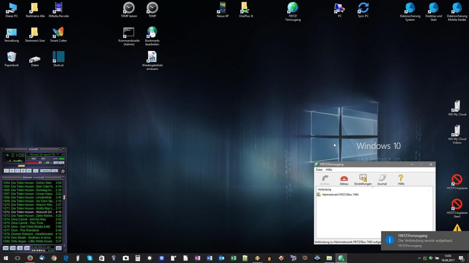This screenshot has width=469, height=263.
Task: Select the Daten drive shortcut icon
Action: click(35, 61)
